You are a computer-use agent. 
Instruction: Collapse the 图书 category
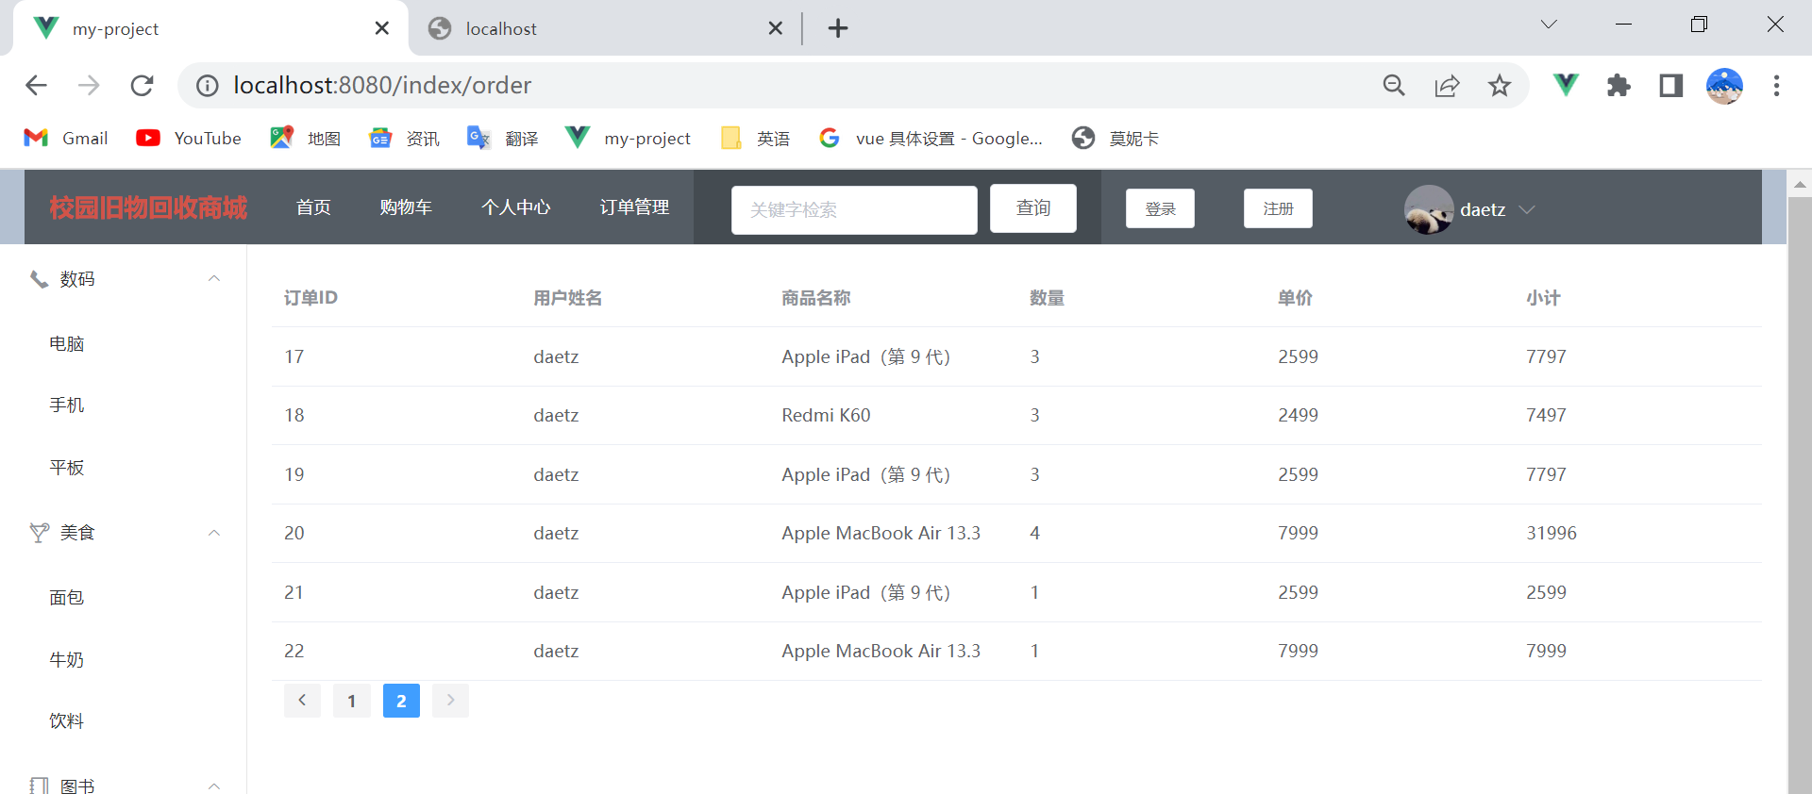coord(214,786)
